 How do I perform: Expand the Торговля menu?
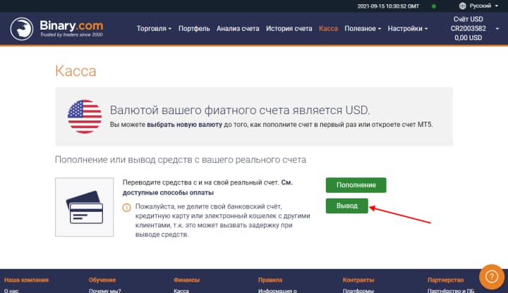coord(154,28)
